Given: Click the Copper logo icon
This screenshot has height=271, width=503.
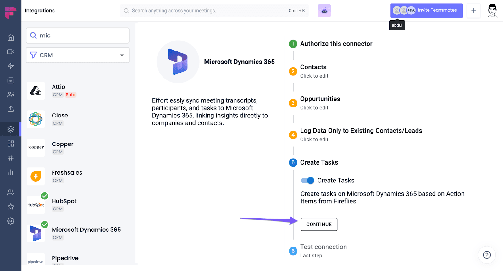Looking at the screenshot, I should click(36, 148).
